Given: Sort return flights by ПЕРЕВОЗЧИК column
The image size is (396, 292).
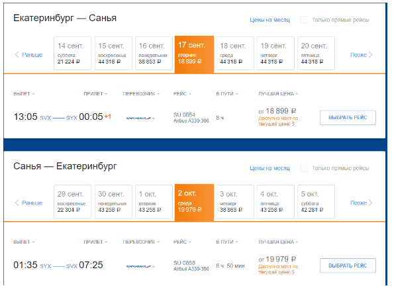Looking at the screenshot, I should click(141, 242).
